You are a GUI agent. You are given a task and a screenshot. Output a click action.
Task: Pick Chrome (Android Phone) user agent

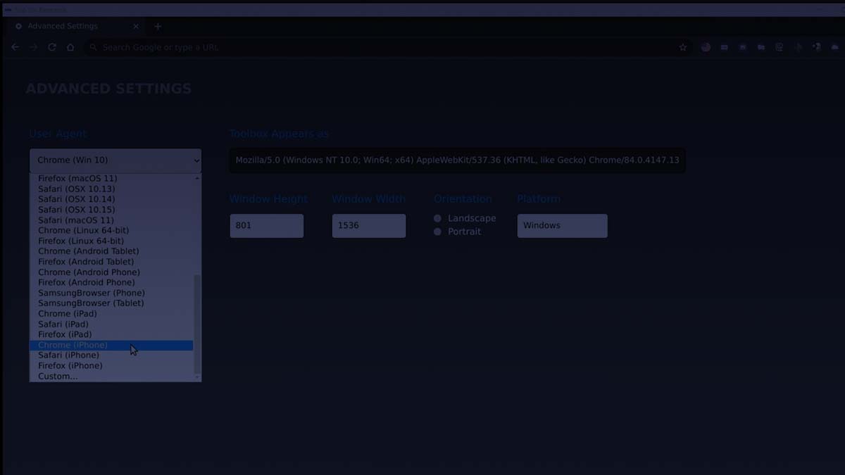(112, 272)
